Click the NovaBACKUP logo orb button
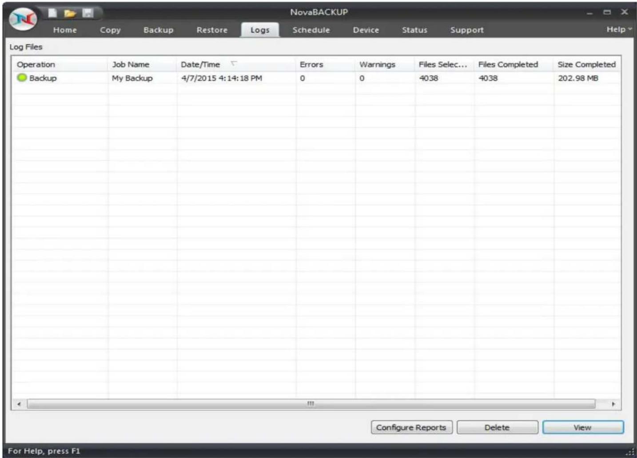 [23, 19]
